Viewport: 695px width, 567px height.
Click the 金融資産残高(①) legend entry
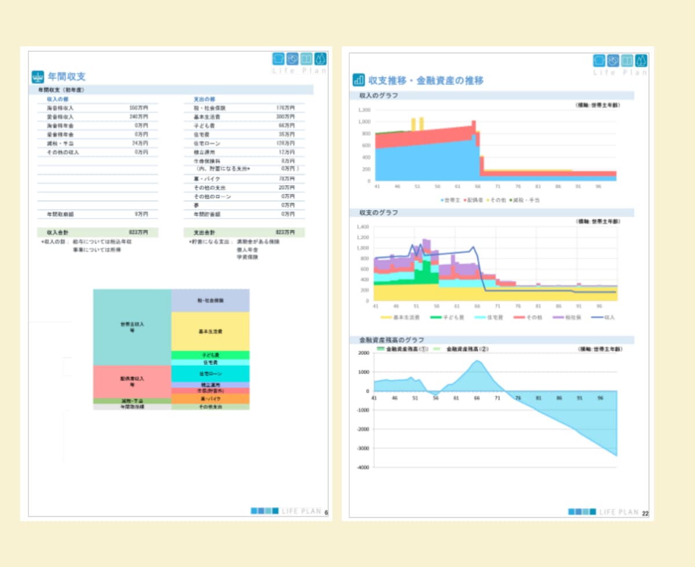[403, 349]
